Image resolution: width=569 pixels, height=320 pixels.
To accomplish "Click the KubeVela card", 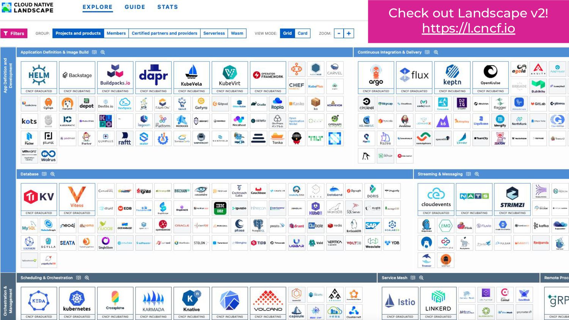I will click(x=192, y=77).
